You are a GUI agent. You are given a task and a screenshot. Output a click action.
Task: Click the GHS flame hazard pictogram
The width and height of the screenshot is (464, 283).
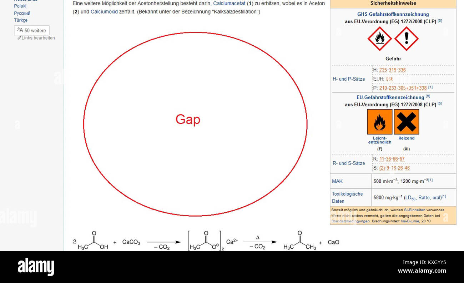click(380, 39)
